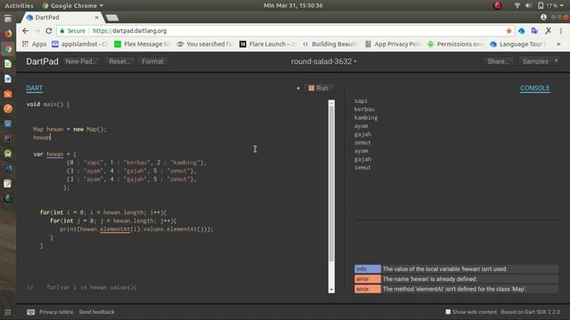
Task: Click the browser forward arrow
Action: (x=37, y=31)
